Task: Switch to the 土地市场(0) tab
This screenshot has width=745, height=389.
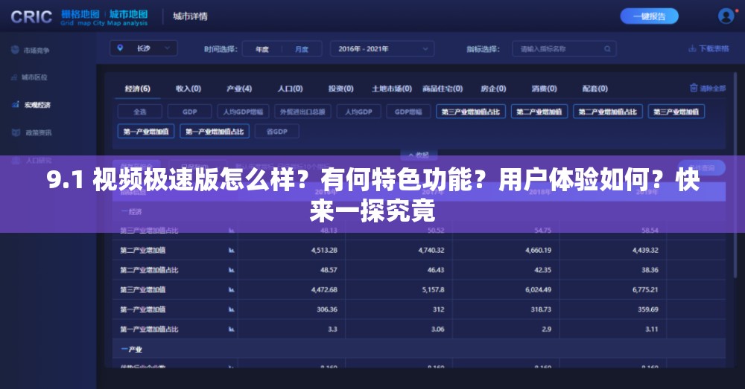Action: coord(392,89)
